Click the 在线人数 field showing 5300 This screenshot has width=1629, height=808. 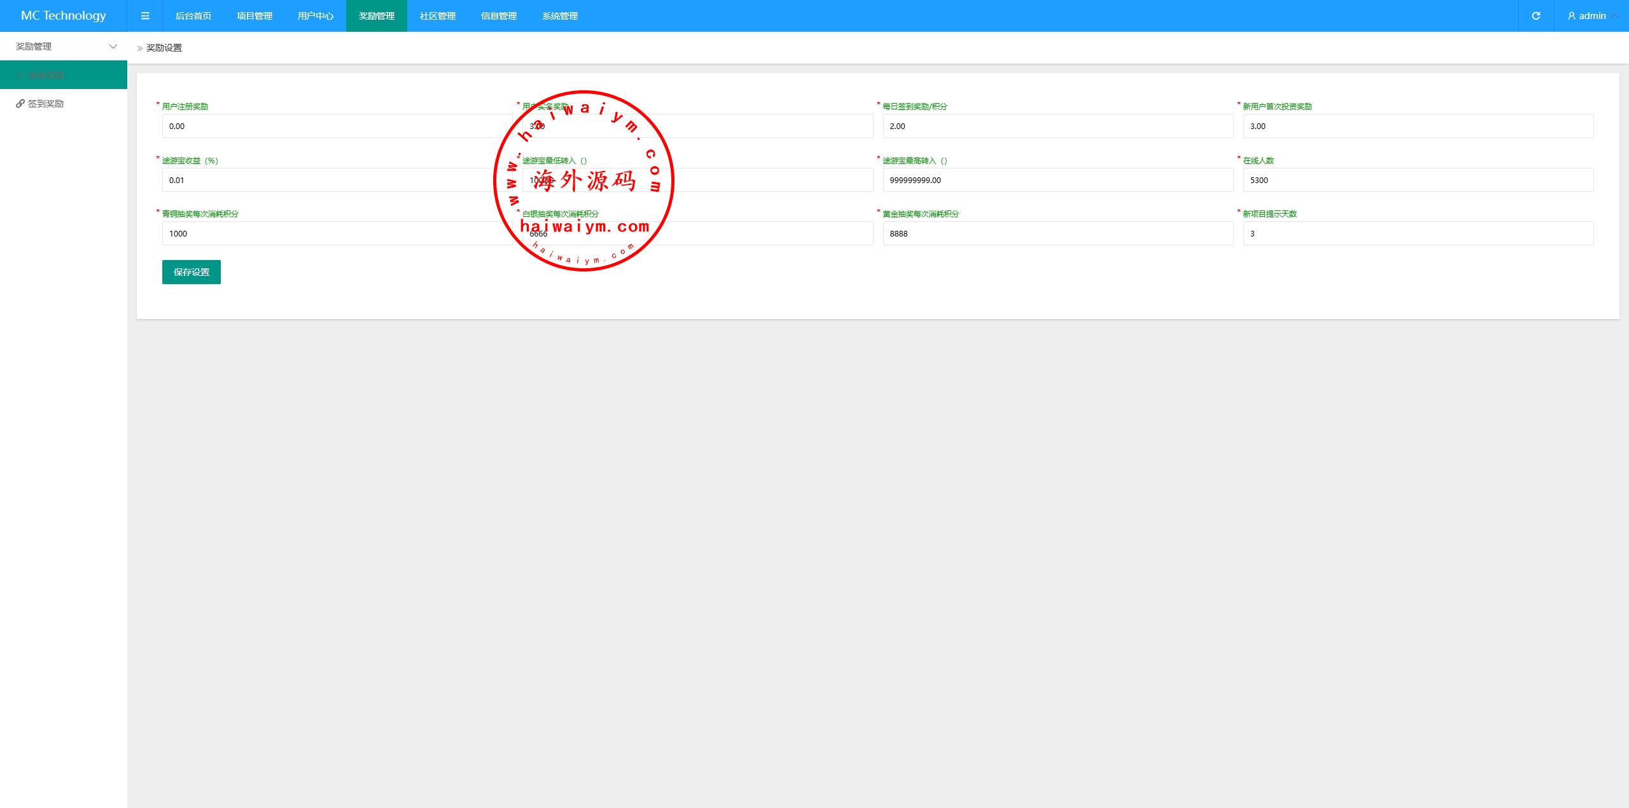(1418, 181)
